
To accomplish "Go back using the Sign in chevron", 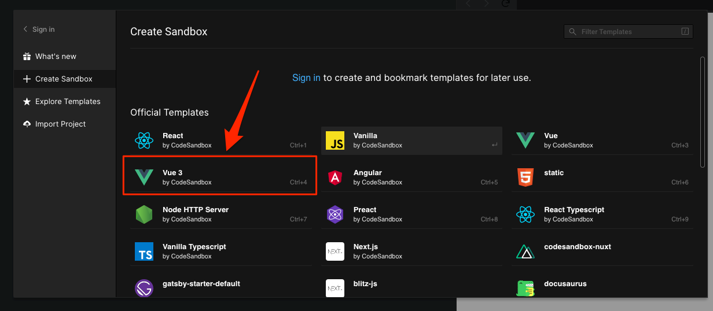I will point(25,29).
